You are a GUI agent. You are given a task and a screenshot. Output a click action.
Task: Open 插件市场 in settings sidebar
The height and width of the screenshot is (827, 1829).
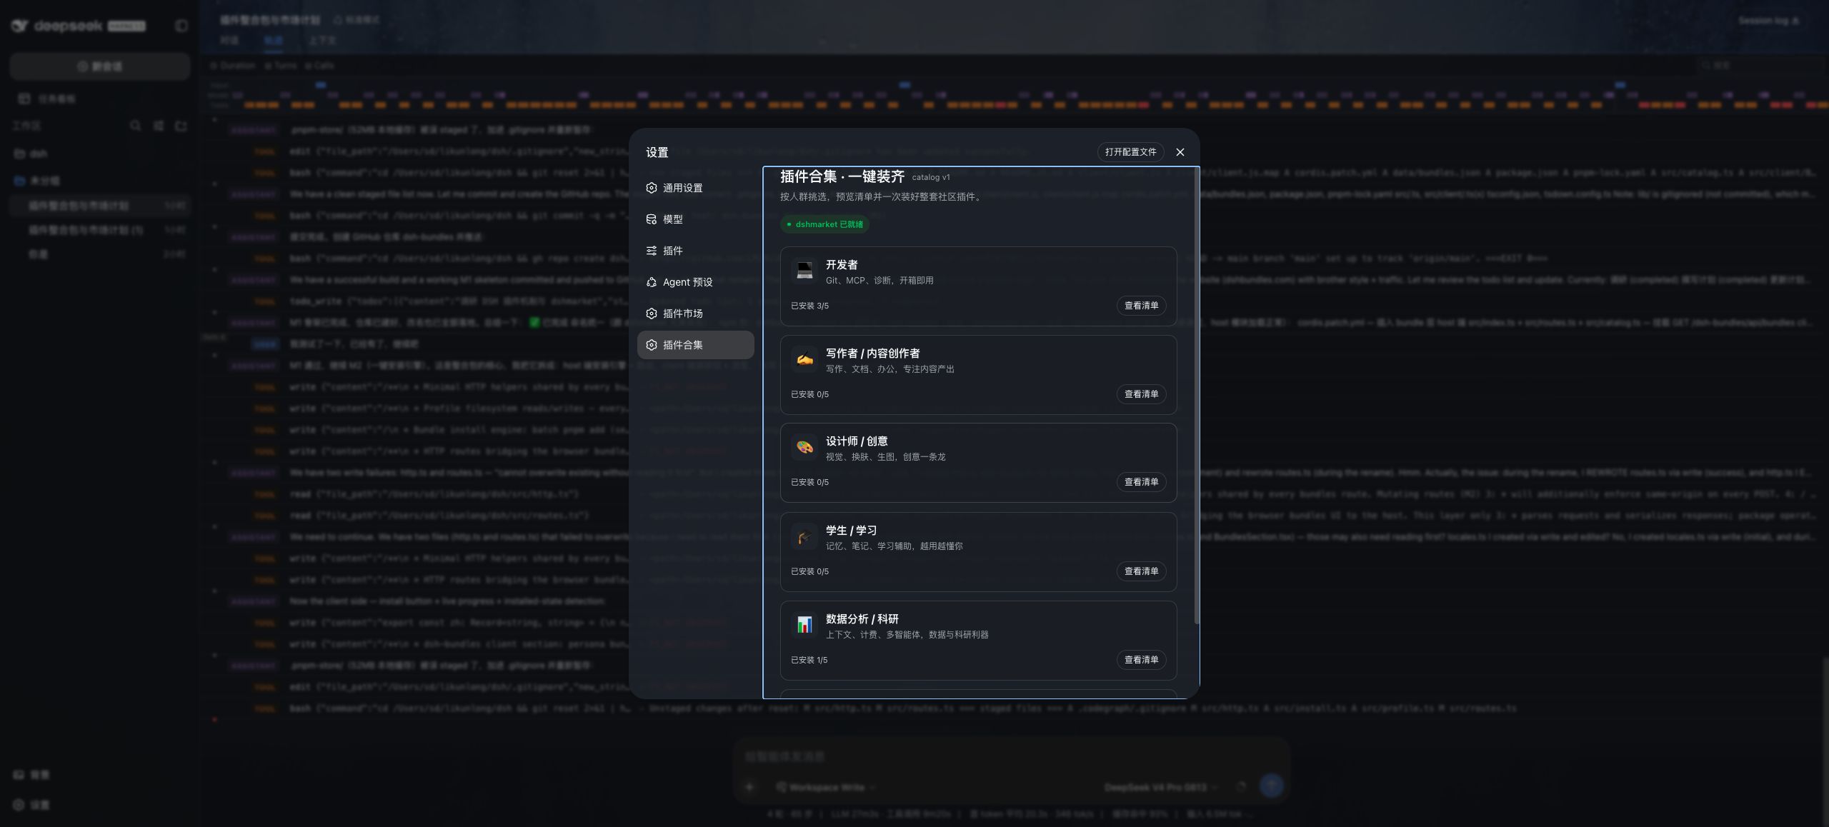point(695,314)
